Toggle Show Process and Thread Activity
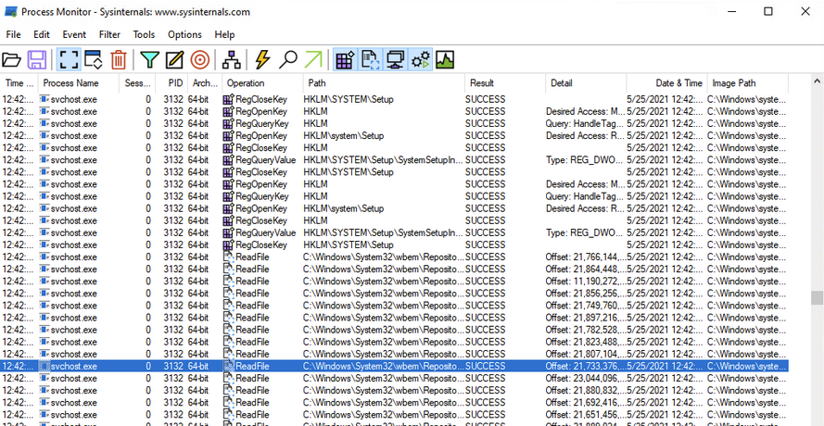 click(421, 60)
